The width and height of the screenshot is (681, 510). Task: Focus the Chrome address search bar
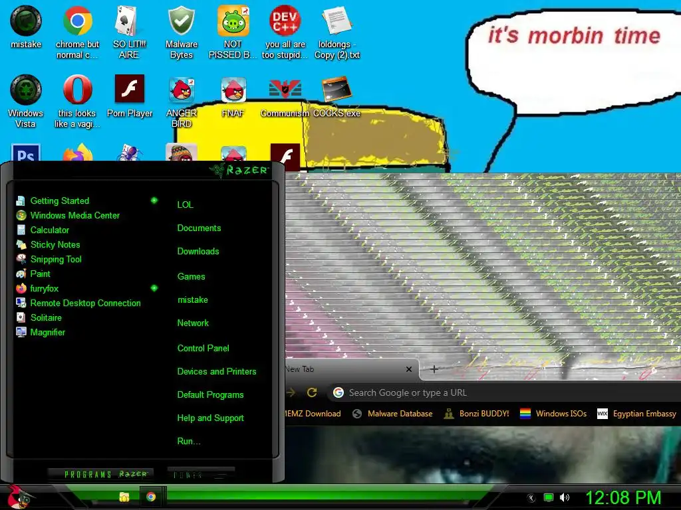(504, 392)
